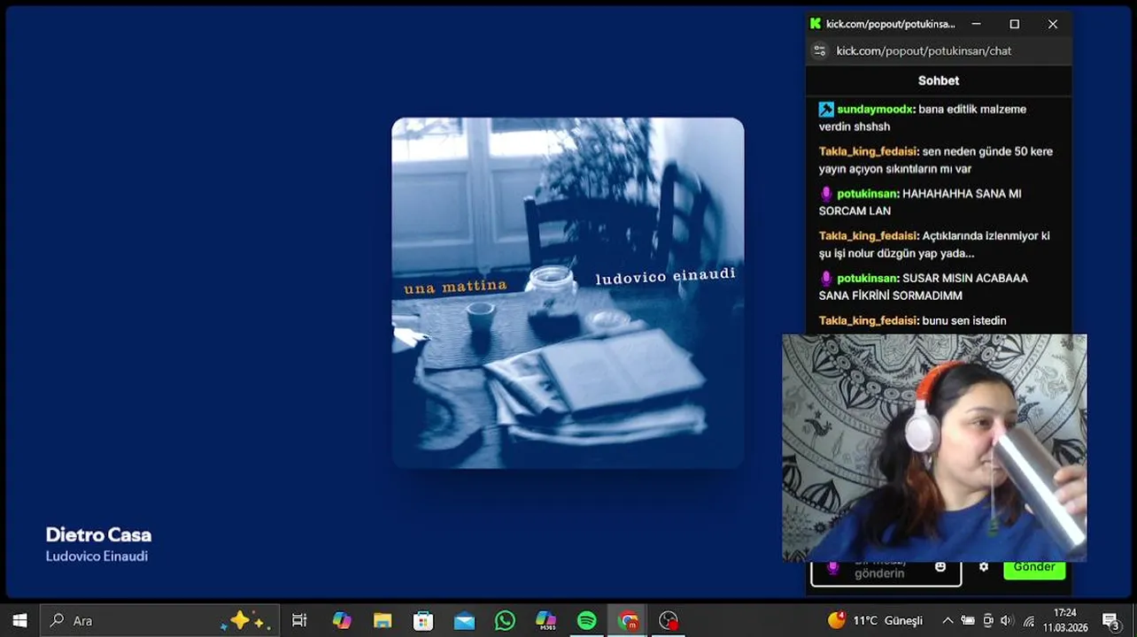Open WhatsApp from the taskbar
The height and width of the screenshot is (637, 1137).
[x=505, y=620]
